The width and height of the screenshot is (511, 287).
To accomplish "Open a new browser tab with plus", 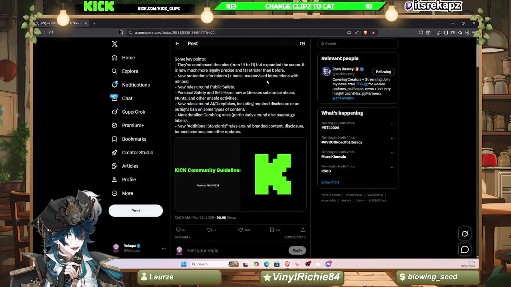I will (94, 23).
